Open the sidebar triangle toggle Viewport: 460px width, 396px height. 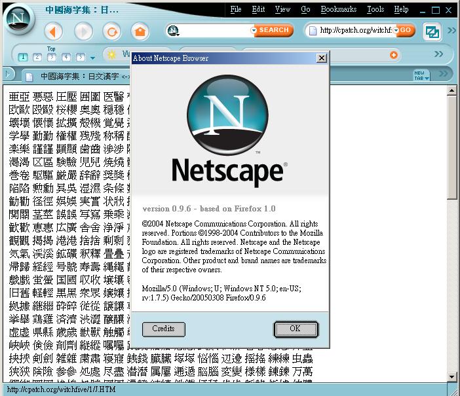[8, 74]
